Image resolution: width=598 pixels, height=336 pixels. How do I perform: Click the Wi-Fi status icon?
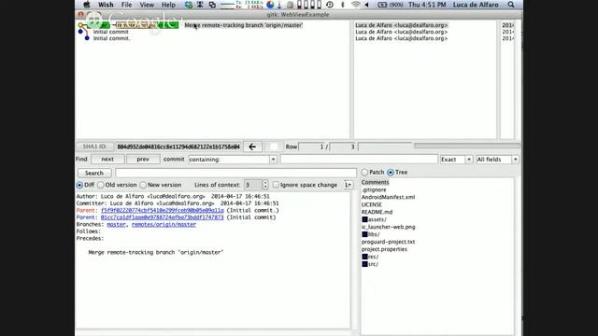click(x=355, y=5)
